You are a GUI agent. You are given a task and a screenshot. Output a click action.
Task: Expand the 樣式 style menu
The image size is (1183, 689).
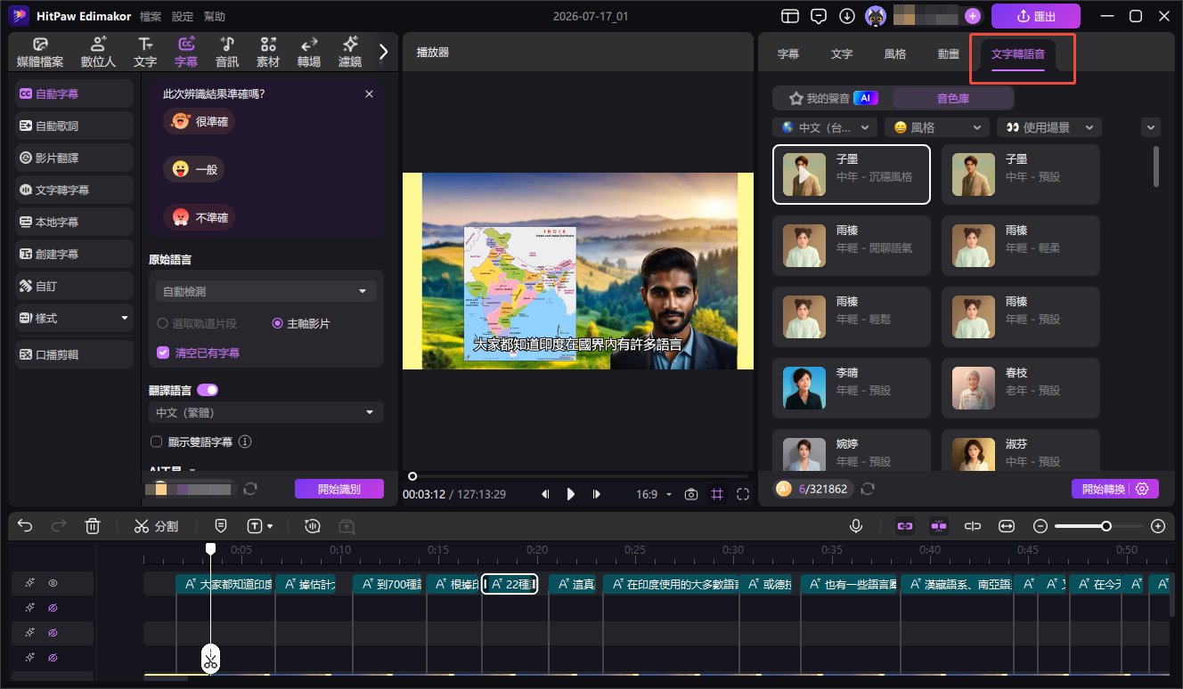74,318
